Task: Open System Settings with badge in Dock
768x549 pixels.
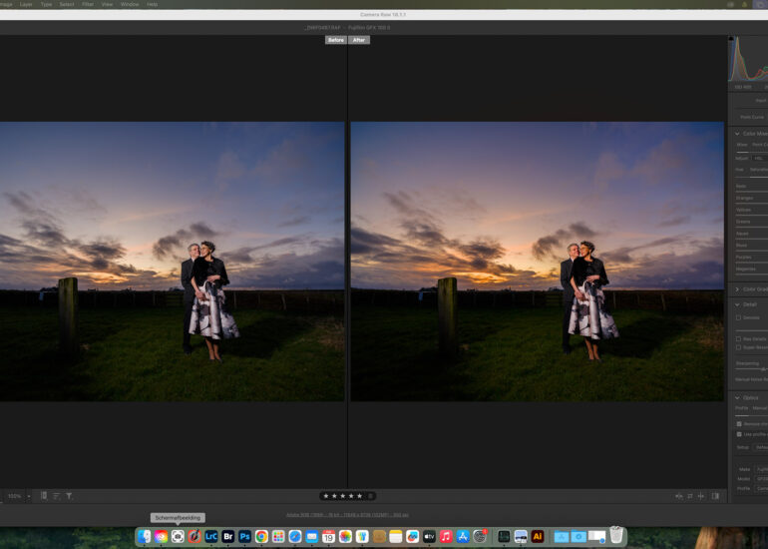Action: tap(480, 536)
